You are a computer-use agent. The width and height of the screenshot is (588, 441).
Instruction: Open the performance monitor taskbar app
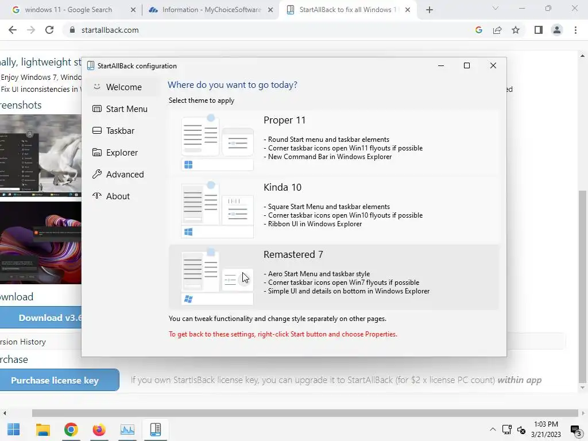[x=127, y=430]
